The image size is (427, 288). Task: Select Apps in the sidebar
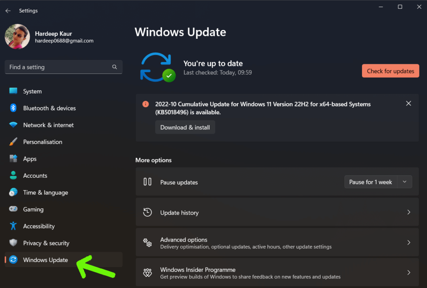pos(30,159)
